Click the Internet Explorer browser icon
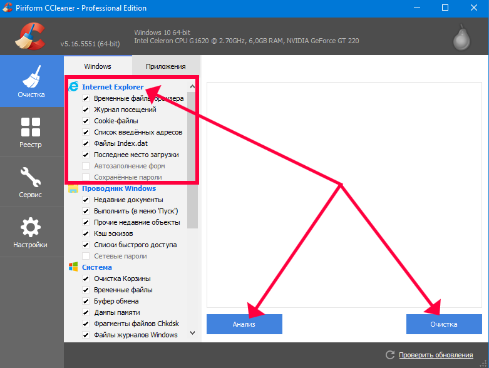Viewport: 489px width, 368px height. point(73,87)
